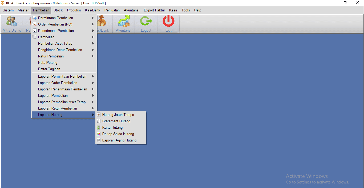Open the Akuntansi toolbar icon
This screenshot has height=188, width=364.
(x=124, y=22)
